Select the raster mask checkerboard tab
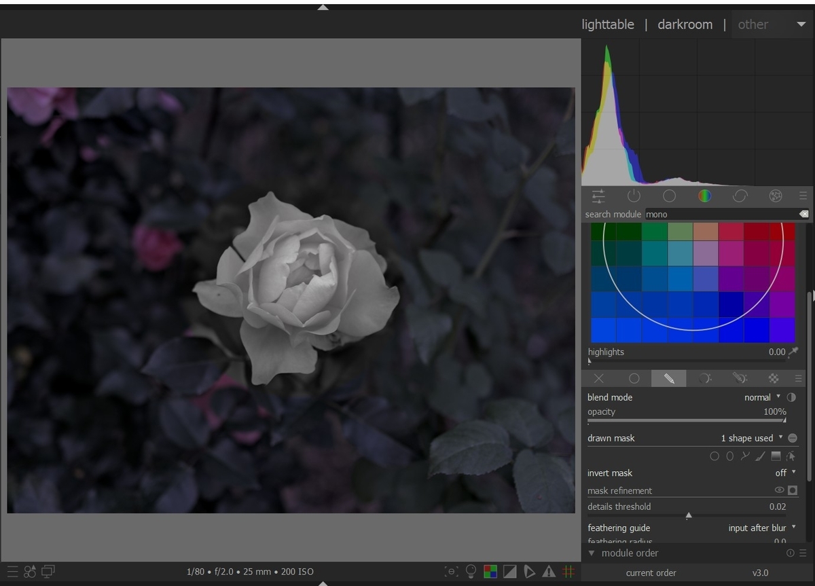 point(774,378)
